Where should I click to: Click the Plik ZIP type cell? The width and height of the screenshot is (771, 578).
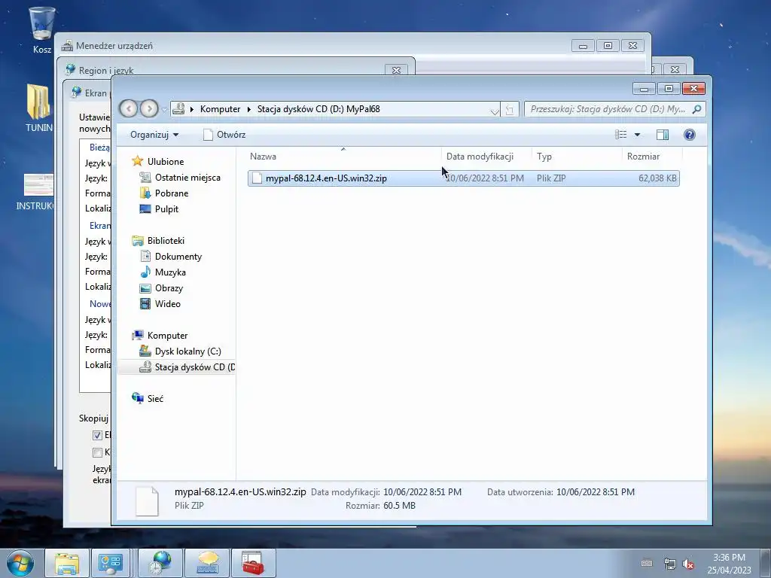tap(551, 178)
